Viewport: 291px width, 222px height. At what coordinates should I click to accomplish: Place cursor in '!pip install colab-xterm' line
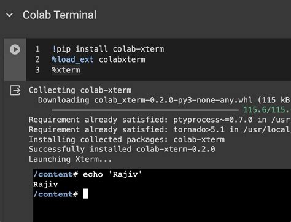(108, 49)
